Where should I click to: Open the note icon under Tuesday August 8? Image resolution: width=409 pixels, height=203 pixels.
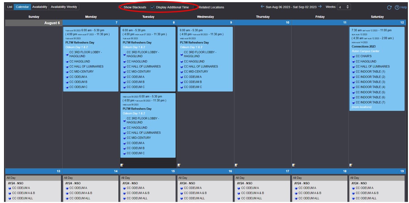point(122,165)
